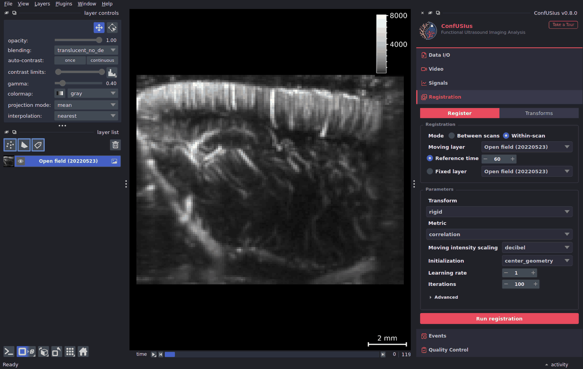Select Within-scan mode

point(524,136)
